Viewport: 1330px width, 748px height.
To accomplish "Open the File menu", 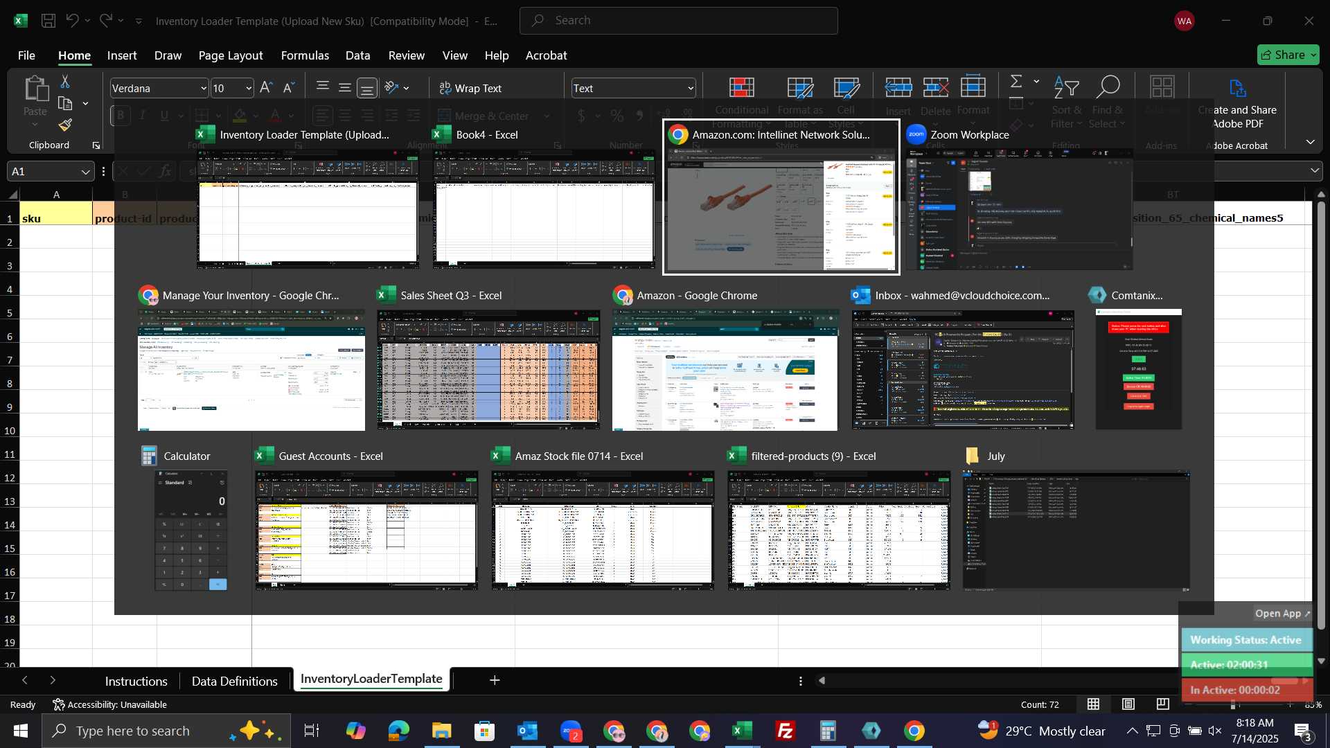I will [x=26, y=55].
